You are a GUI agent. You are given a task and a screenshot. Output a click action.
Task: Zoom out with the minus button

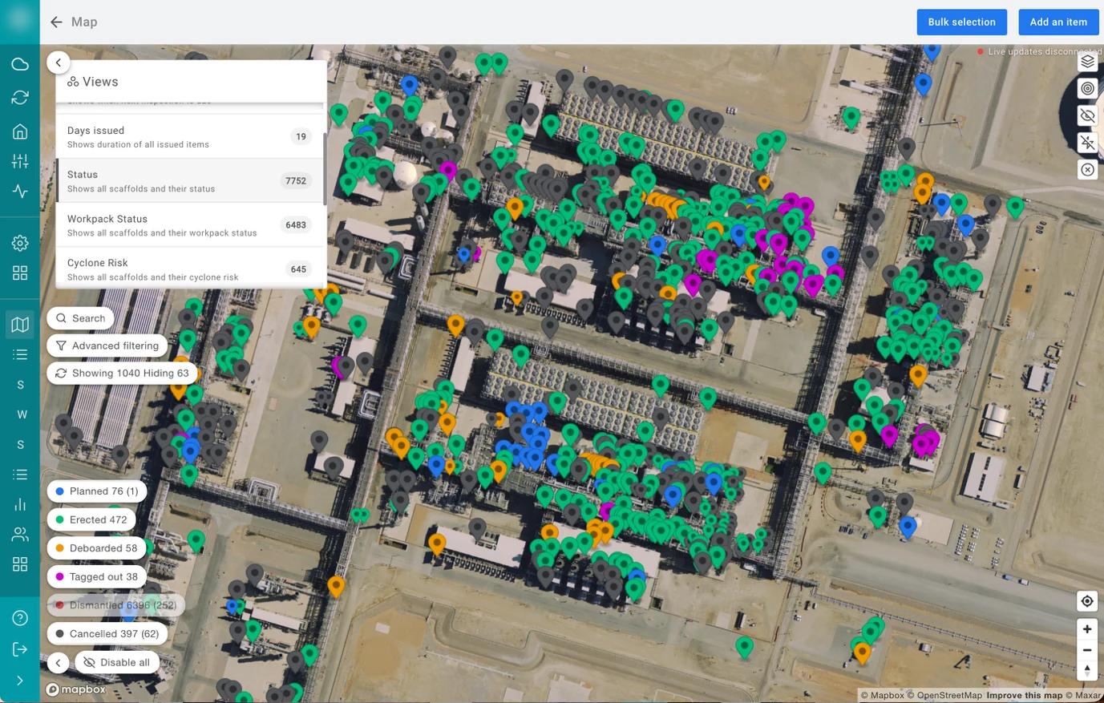click(x=1087, y=650)
